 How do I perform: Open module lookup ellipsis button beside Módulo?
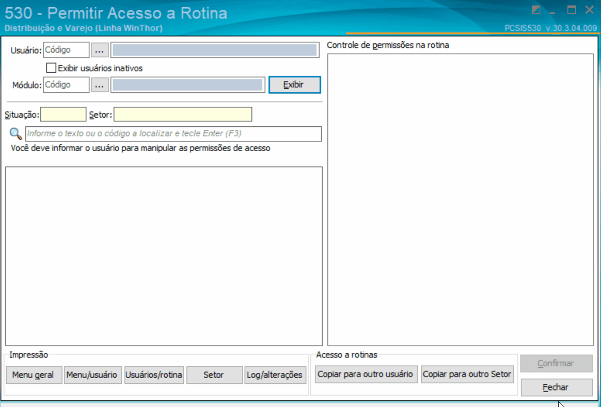pos(100,85)
